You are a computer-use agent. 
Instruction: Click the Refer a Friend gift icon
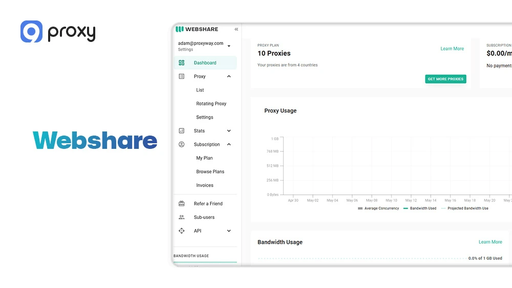point(181,204)
